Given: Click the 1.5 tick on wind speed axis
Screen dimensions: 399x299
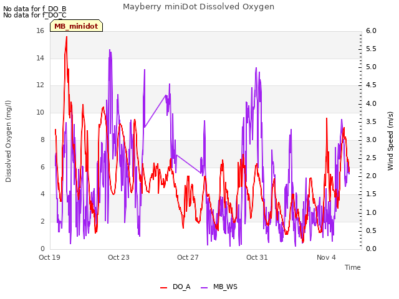Looking at the screenshot, I should [371, 194].
